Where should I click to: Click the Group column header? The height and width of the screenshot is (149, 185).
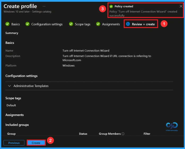point(11,134)
